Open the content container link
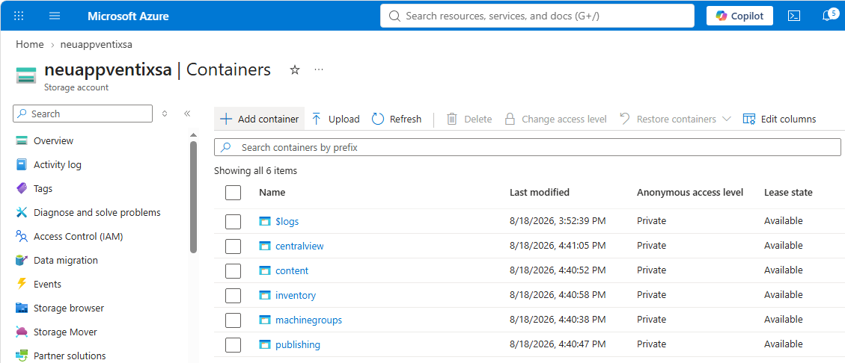The height and width of the screenshot is (363, 845). (x=292, y=270)
